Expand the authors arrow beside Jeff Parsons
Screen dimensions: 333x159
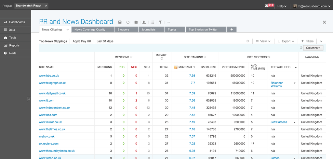click(x=295, y=122)
